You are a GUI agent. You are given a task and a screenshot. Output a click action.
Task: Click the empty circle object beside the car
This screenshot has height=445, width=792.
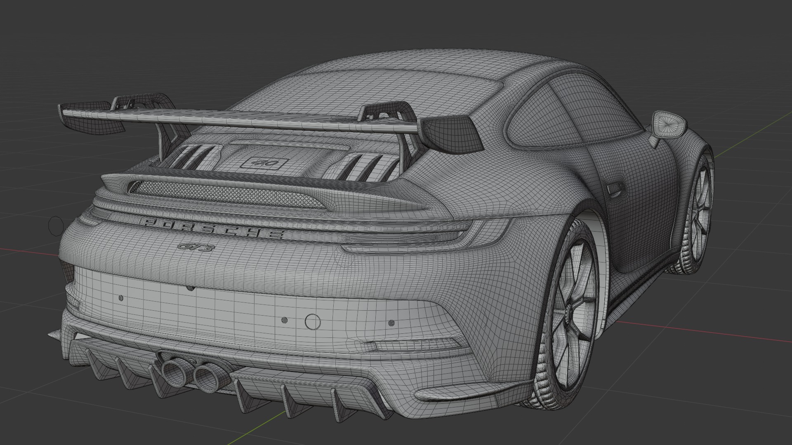coord(56,226)
